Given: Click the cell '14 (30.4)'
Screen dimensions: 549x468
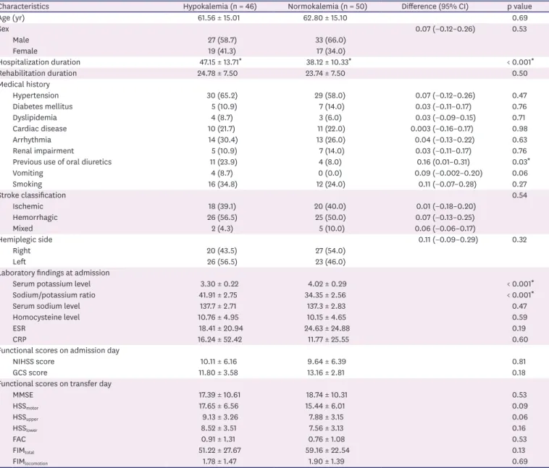Looking at the screenshot, I should tap(222, 140).
